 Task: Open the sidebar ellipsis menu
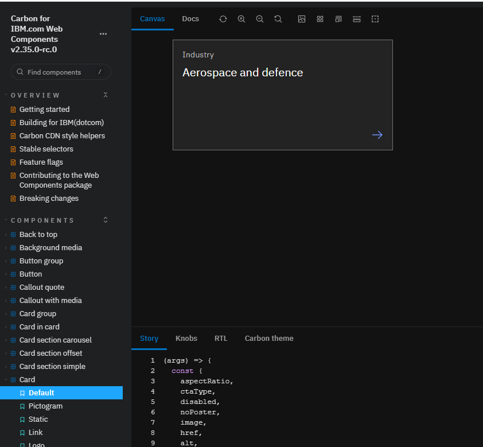(x=103, y=34)
